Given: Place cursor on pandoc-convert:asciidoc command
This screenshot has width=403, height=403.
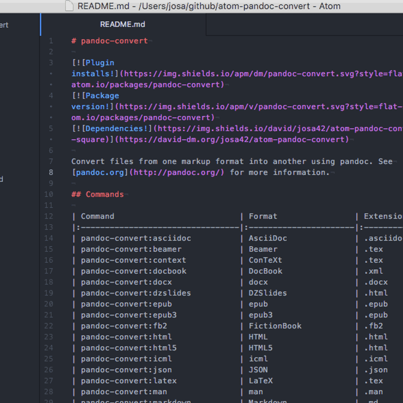Looking at the screenshot, I should (136, 238).
